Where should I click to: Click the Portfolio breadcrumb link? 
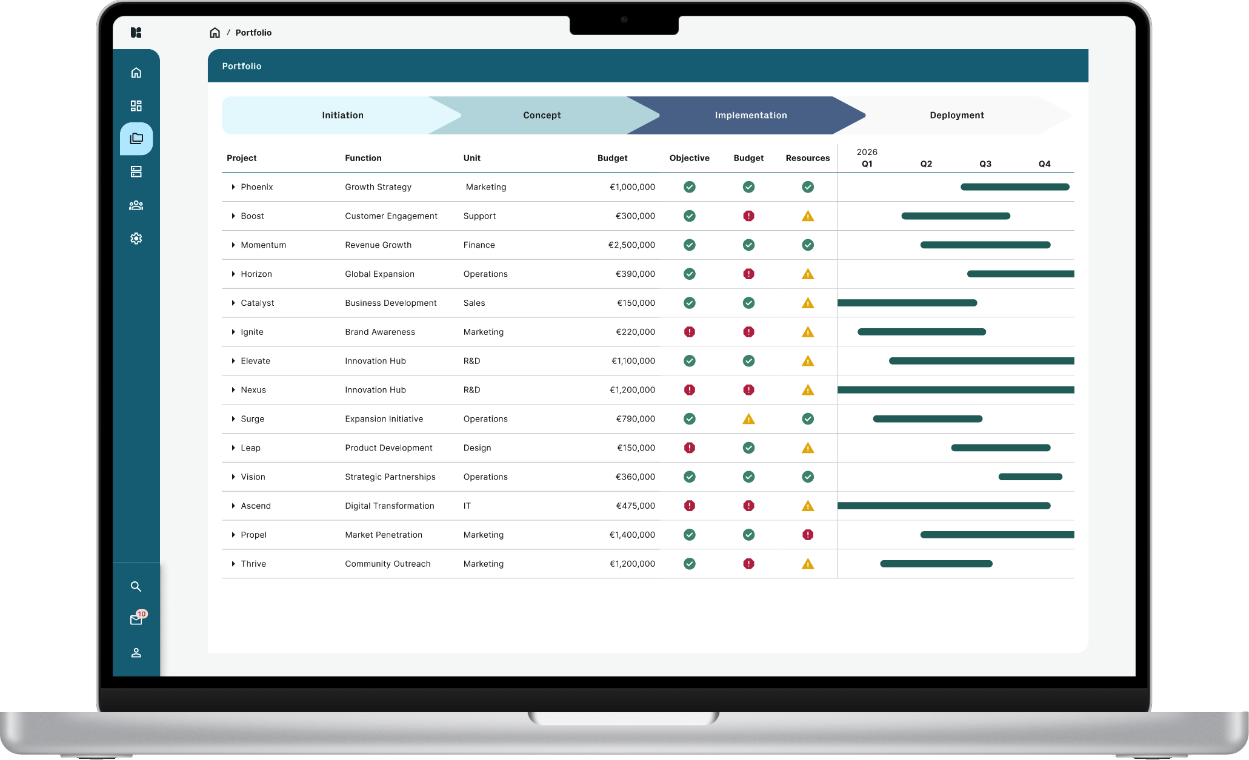click(x=253, y=33)
